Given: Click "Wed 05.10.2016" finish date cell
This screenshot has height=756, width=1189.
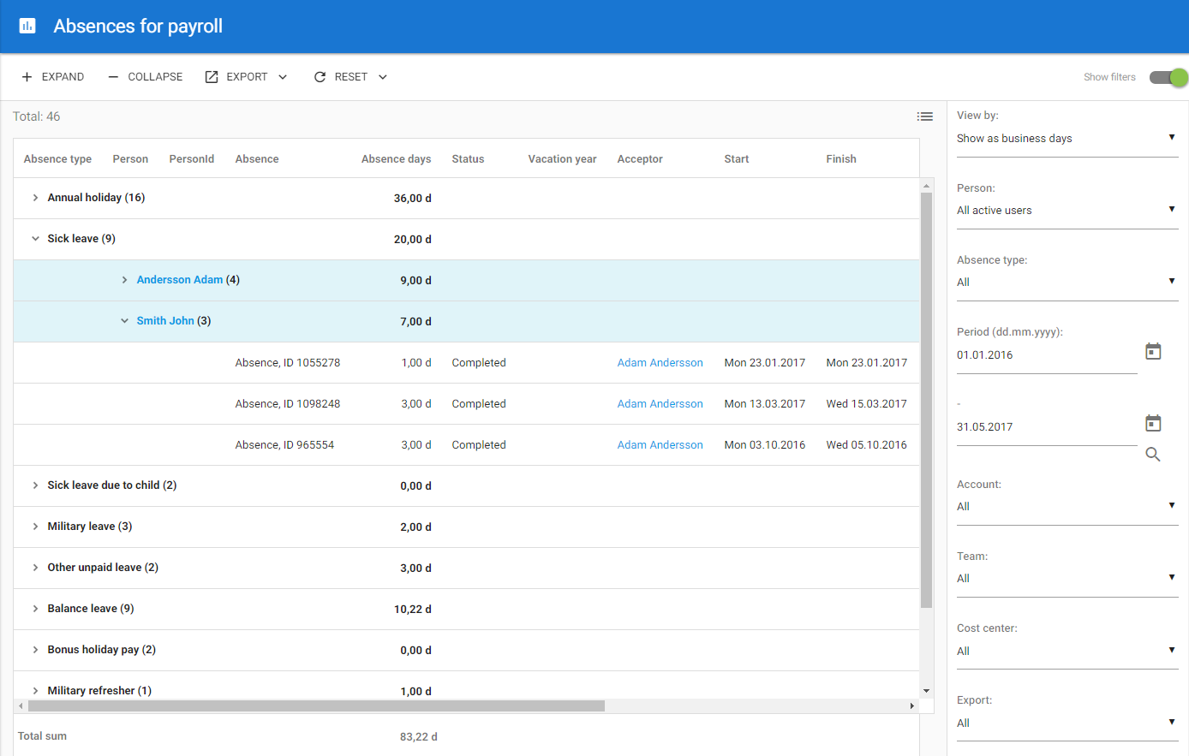Looking at the screenshot, I should 867,445.
